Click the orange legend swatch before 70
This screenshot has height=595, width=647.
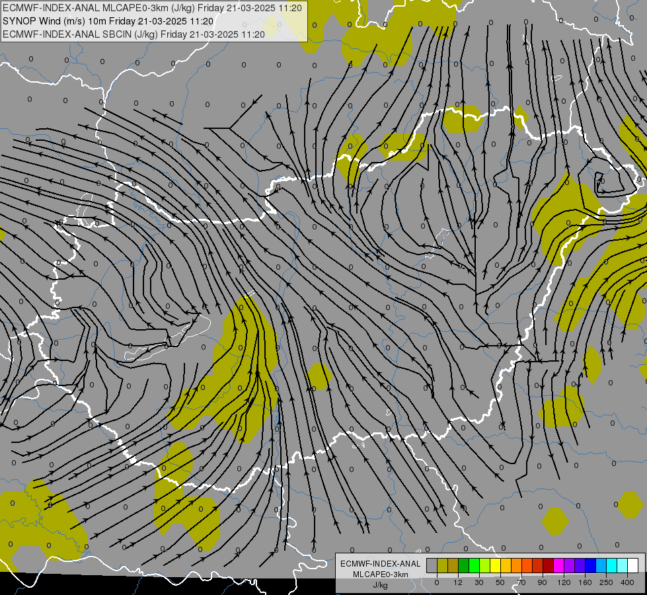click(x=517, y=565)
